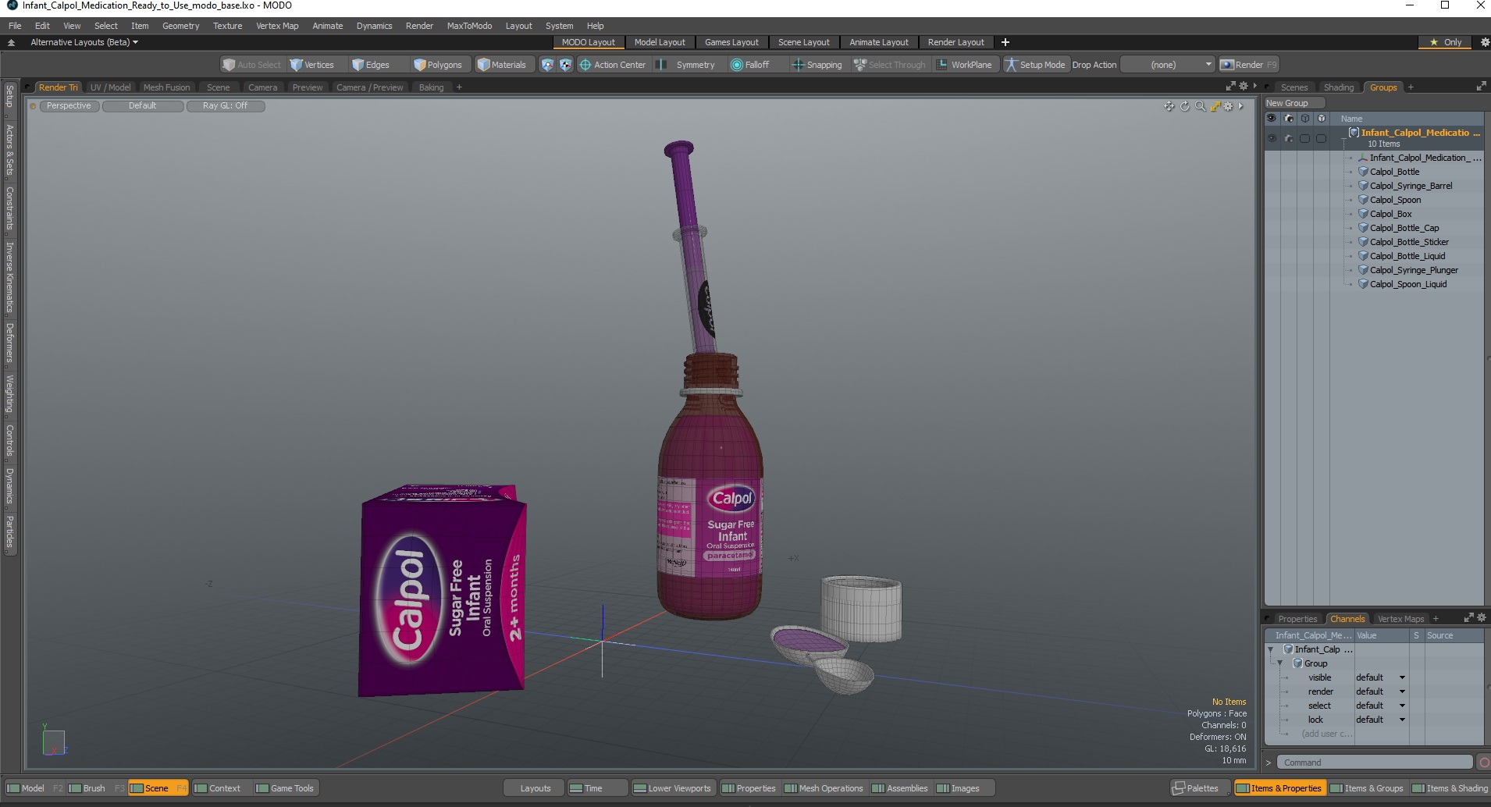
Task: Open the visible channel default dropdown
Action: coord(1380,677)
